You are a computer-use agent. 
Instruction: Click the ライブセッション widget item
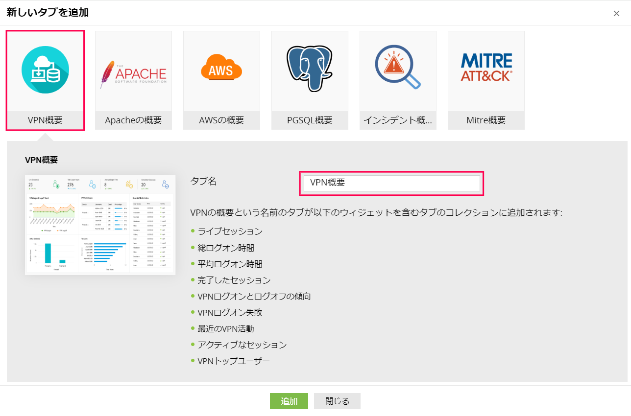[230, 231]
